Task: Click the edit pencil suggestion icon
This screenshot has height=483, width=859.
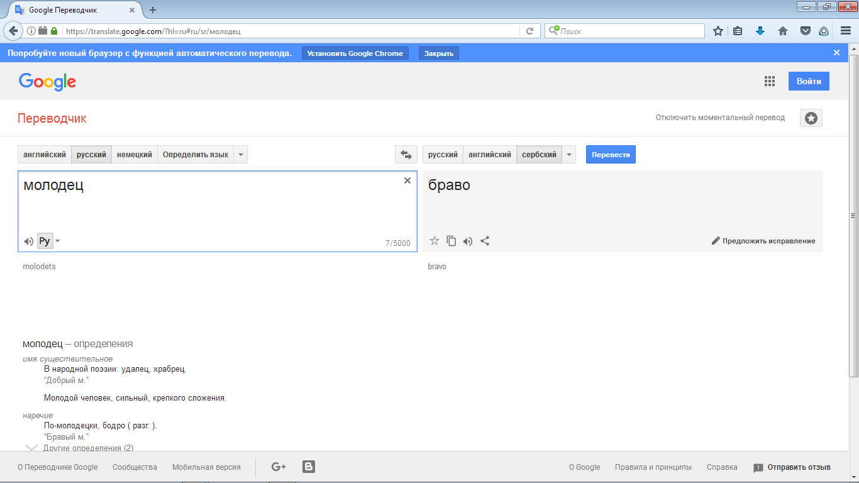Action: [x=716, y=241]
